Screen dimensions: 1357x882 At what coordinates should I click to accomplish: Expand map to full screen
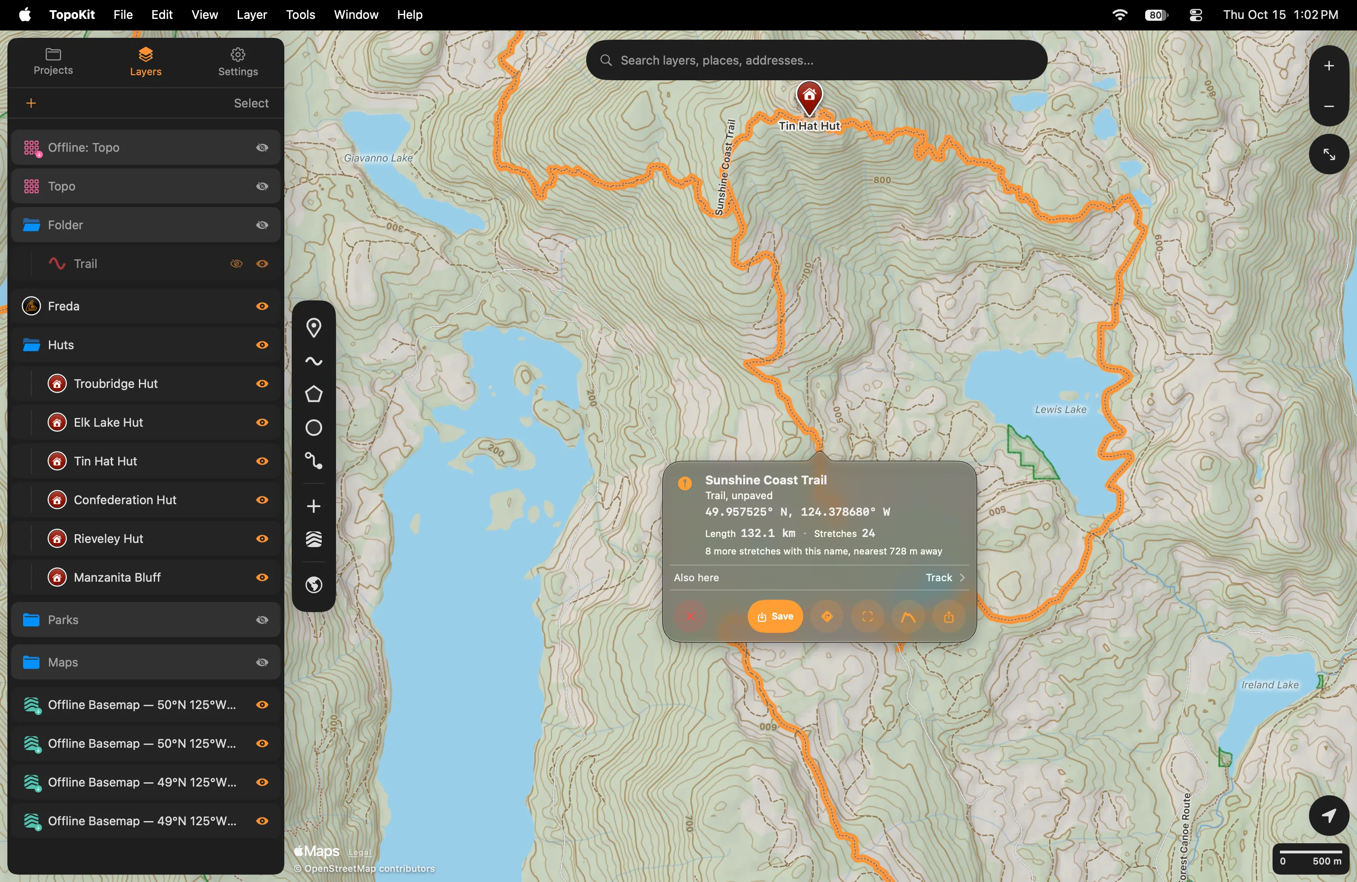(1328, 155)
